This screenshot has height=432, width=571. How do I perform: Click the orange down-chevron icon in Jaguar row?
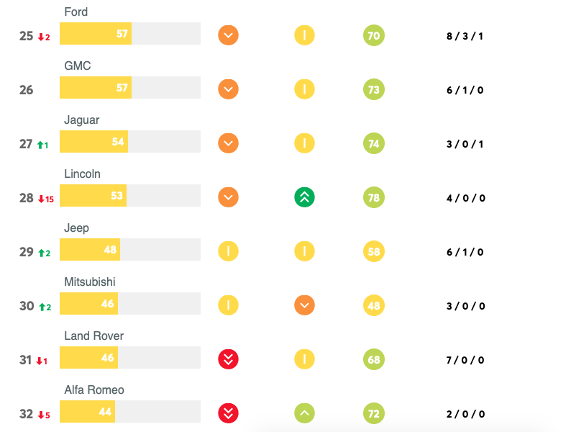point(228,143)
